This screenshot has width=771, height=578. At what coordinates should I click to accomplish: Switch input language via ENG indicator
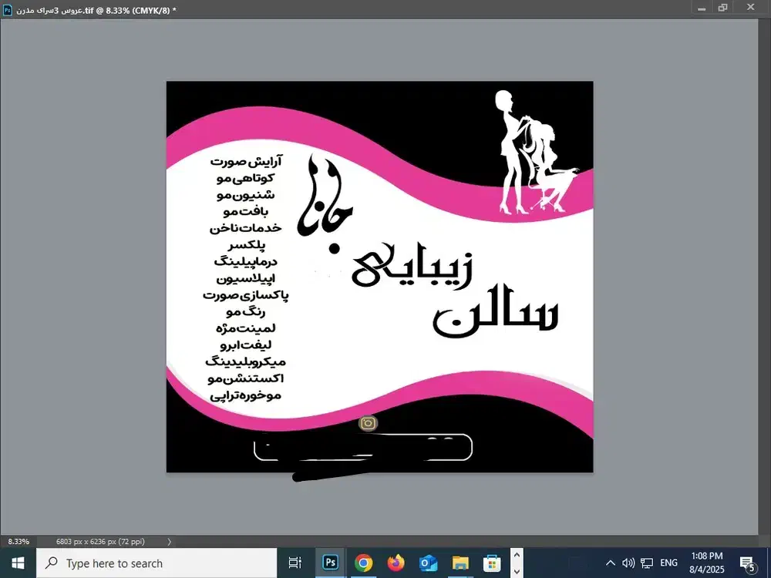[x=669, y=563]
